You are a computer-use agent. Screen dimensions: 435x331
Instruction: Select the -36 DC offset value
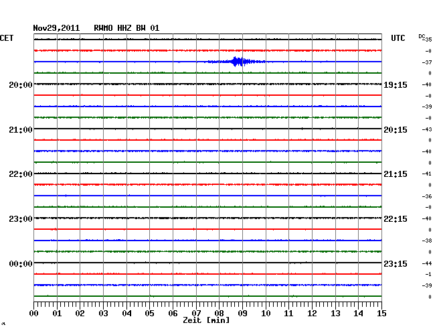pyautogui.click(x=428, y=196)
